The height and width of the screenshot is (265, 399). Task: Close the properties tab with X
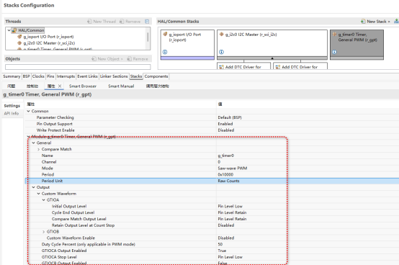60,86
